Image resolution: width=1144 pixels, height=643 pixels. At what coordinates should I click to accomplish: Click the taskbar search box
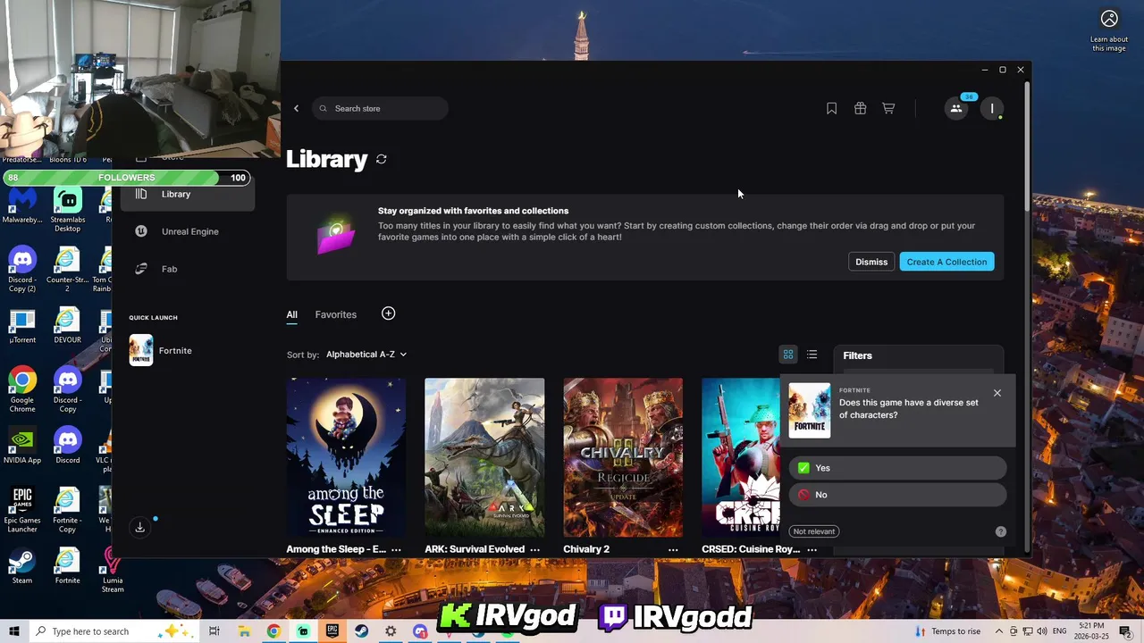click(116, 631)
